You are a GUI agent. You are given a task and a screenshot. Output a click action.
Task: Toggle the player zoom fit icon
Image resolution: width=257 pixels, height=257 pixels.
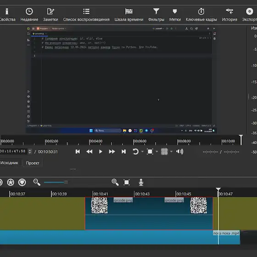tap(150, 151)
